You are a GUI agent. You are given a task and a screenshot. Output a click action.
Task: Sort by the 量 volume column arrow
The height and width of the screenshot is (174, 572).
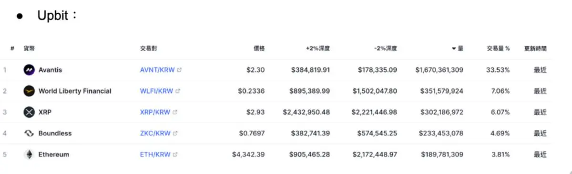pos(454,48)
